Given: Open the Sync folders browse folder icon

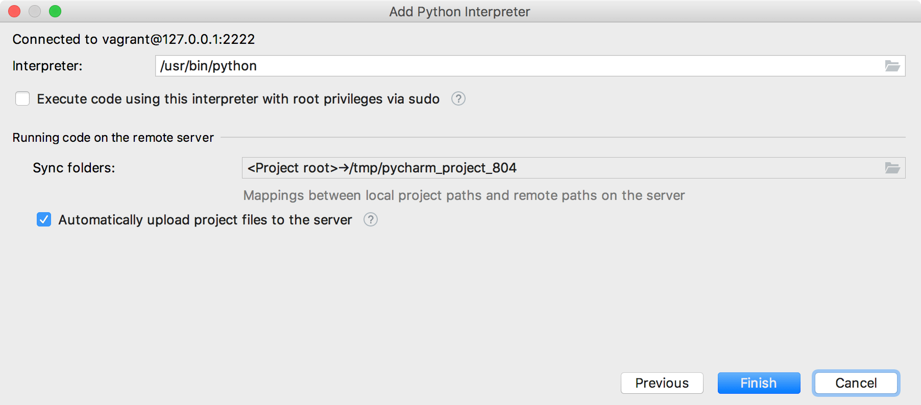Looking at the screenshot, I should coord(892,168).
